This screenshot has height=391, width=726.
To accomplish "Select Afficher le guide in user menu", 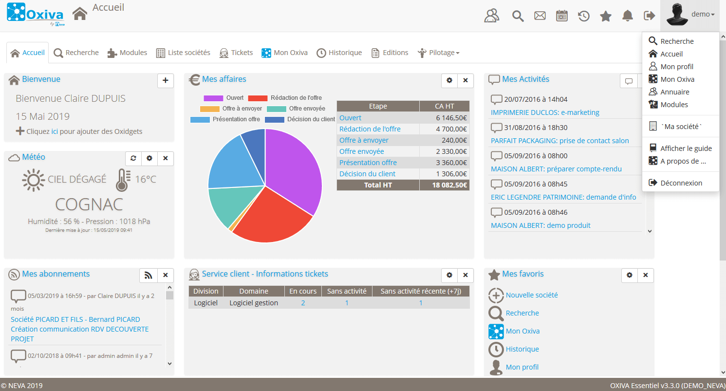I will [x=680, y=149].
